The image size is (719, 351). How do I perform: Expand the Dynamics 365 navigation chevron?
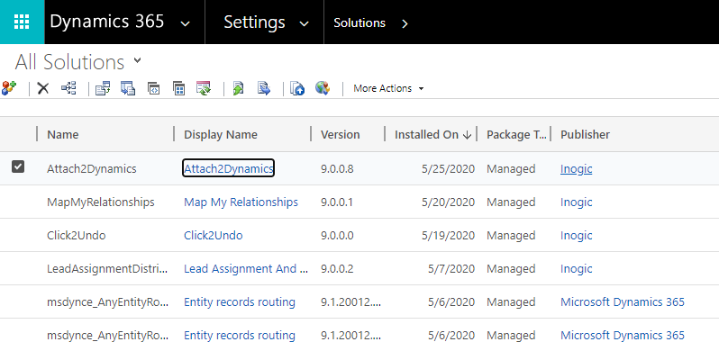(x=186, y=23)
